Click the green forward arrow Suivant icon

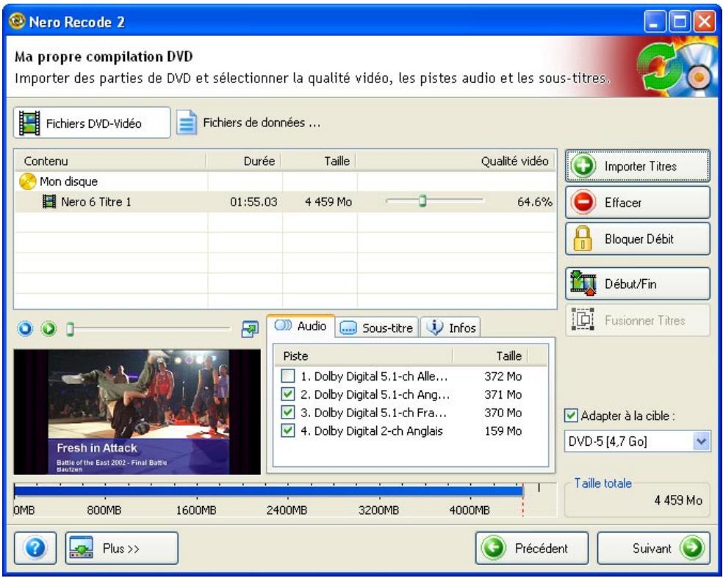pyautogui.click(x=692, y=548)
